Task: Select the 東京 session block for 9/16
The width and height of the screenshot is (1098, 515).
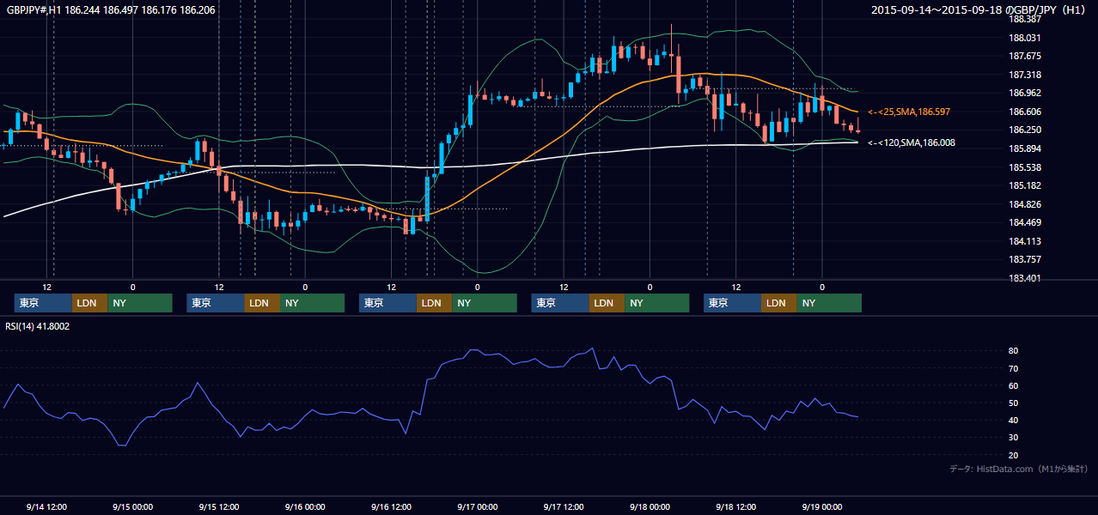Action: (x=387, y=303)
